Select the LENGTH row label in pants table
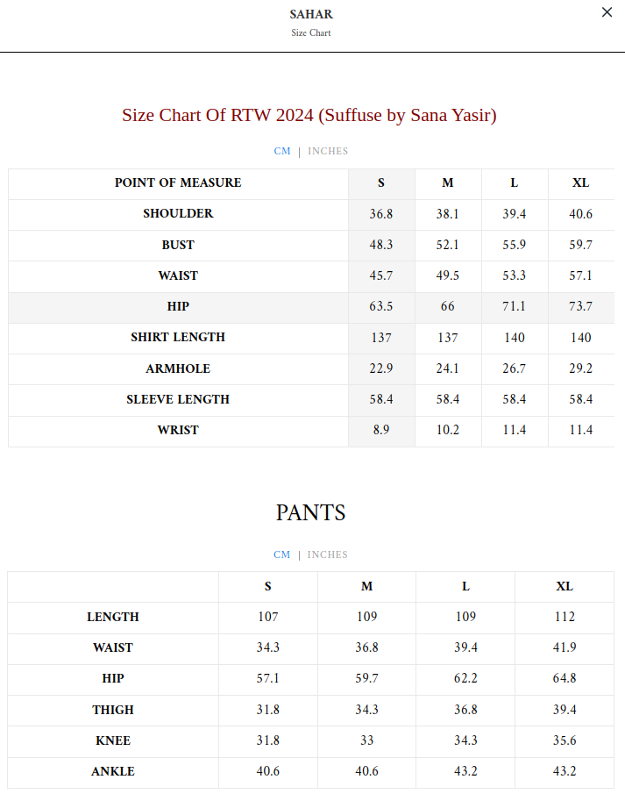625x801 pixels. coord(113,617)
